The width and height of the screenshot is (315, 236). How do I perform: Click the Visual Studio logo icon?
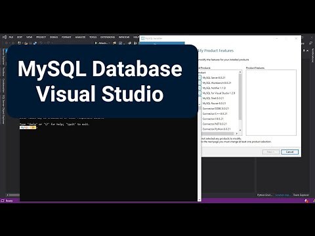pyautogui.click(x=4, y=37)
